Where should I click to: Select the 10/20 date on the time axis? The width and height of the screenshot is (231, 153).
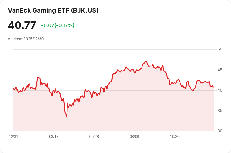175,137
